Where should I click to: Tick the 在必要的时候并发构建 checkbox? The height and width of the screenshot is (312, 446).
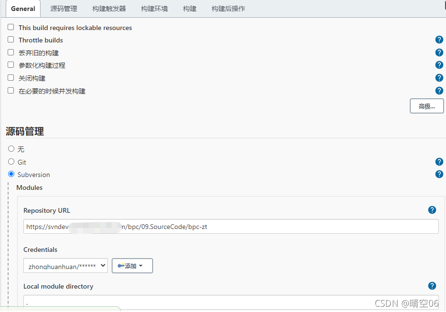[11, 91]
